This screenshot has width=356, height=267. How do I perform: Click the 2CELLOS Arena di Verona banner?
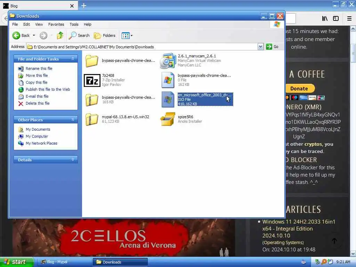(x=124, y=237)
